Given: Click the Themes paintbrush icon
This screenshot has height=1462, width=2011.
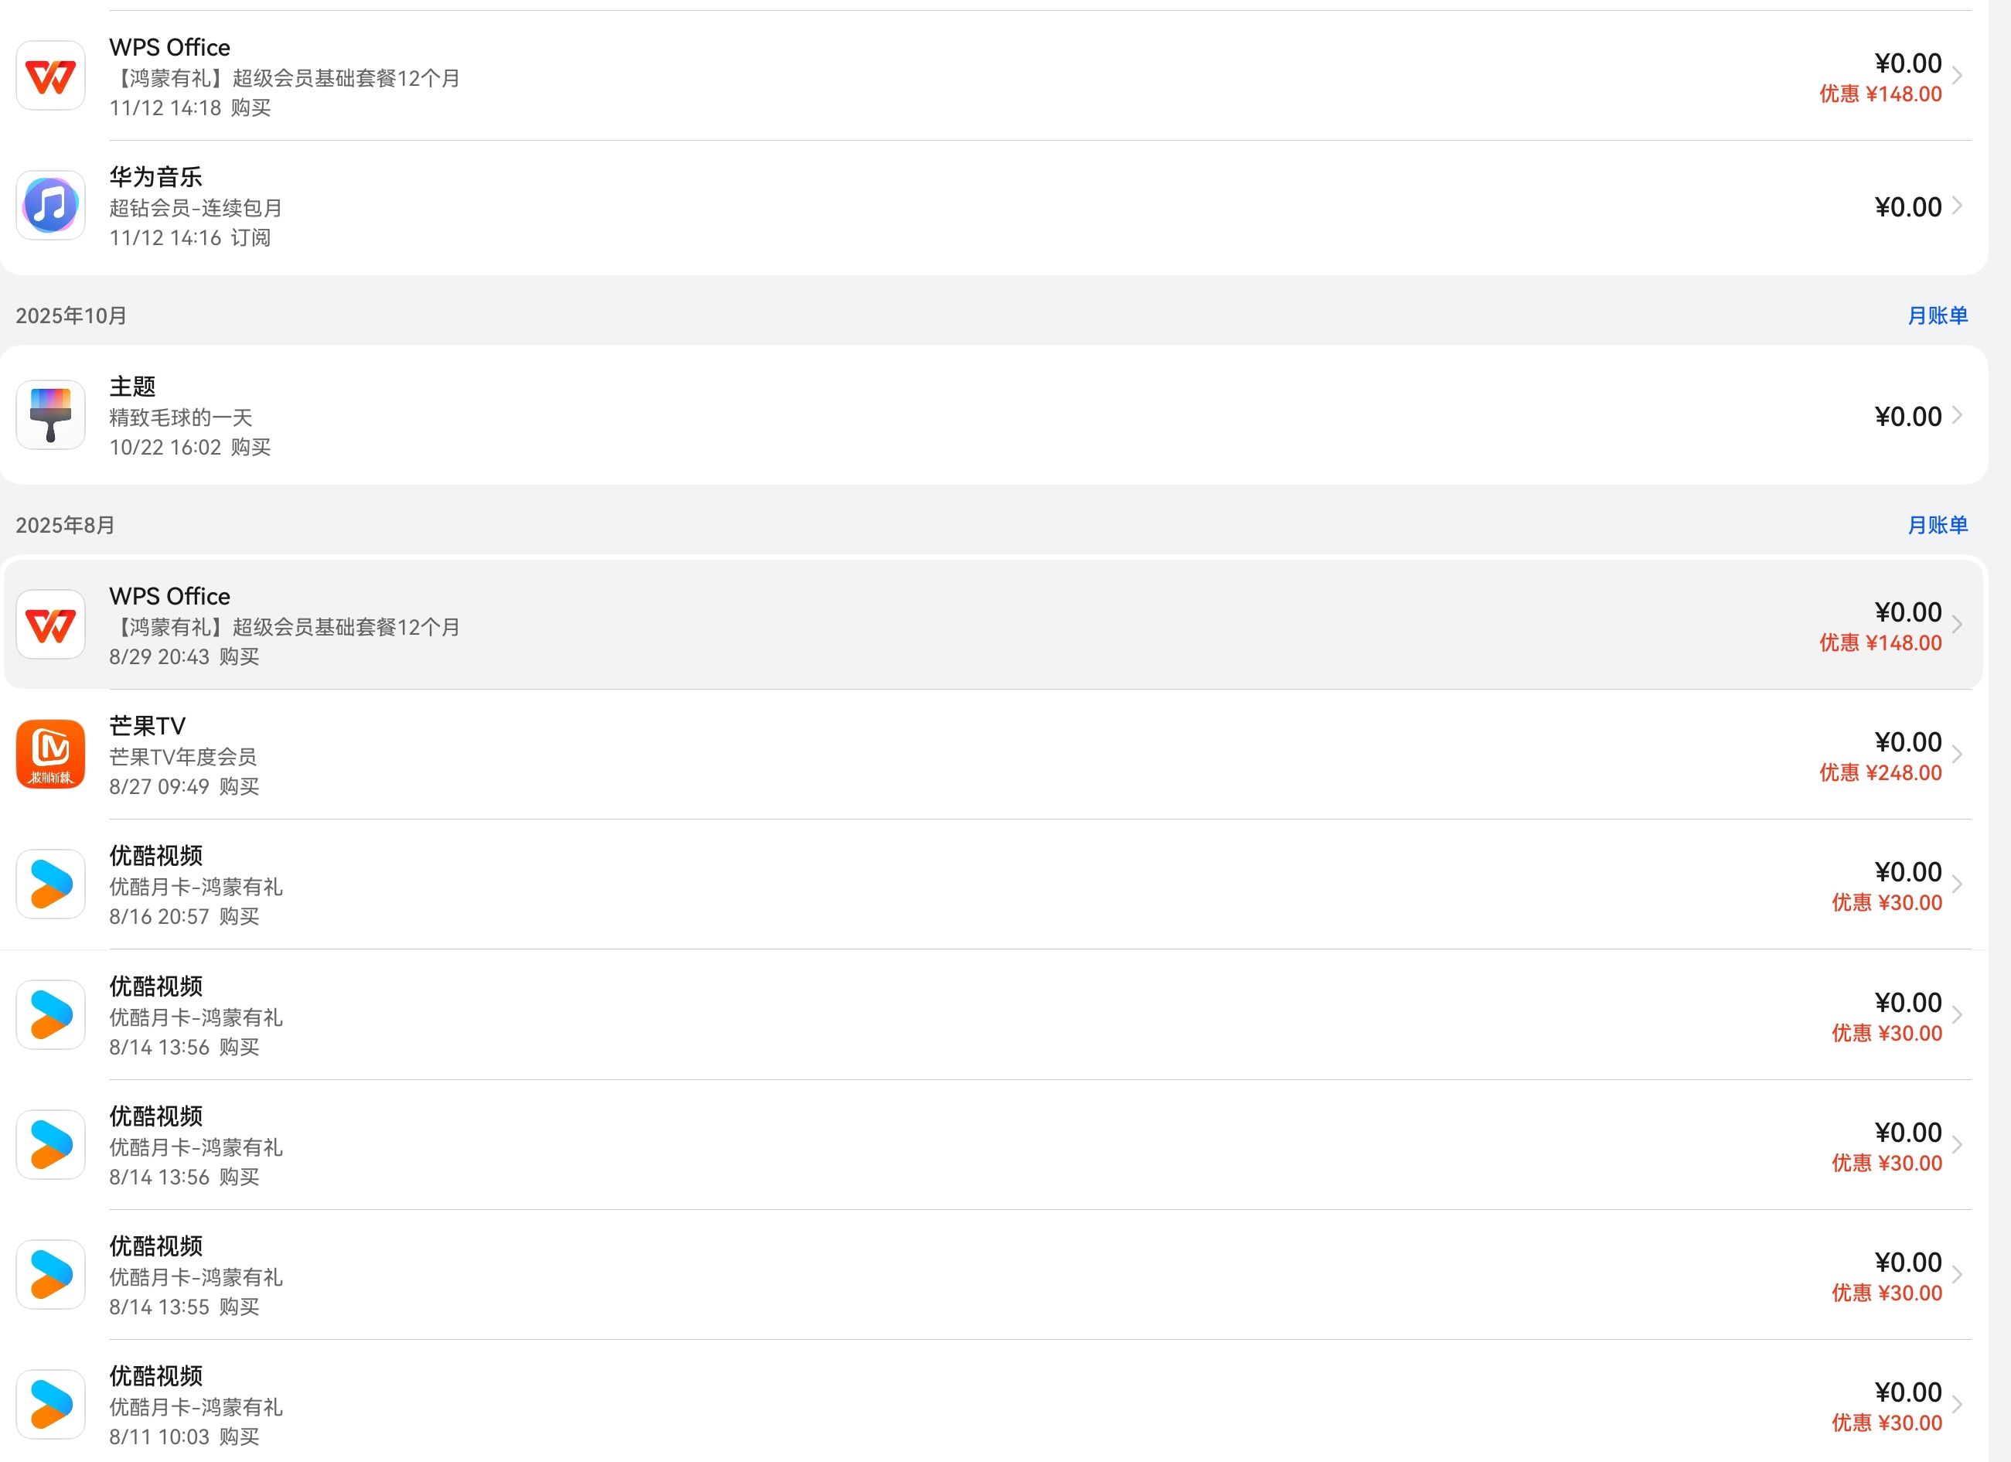Looking at the screenshot, I should coord(50,416).
